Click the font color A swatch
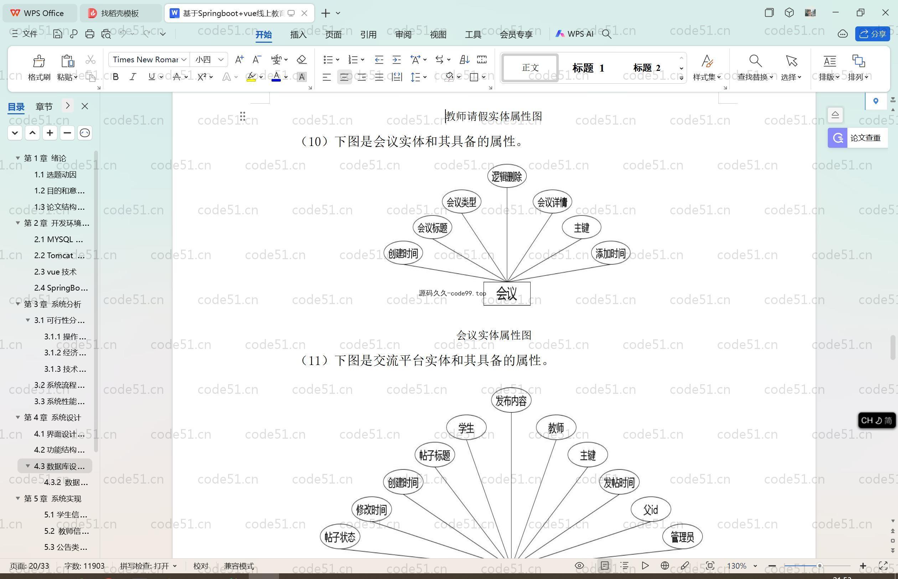The image size is (898, 579). (x=276, y=77)
